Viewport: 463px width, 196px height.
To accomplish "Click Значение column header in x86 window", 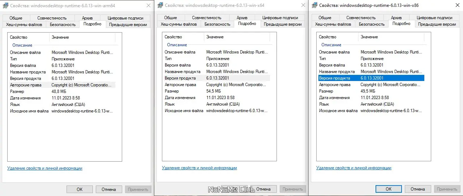I will (391, 37).
